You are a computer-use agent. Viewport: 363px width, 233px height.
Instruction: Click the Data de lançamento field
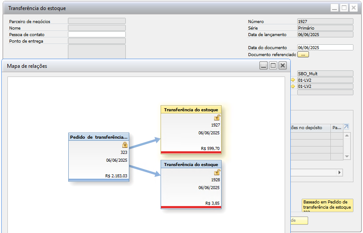tap(325, 34)
